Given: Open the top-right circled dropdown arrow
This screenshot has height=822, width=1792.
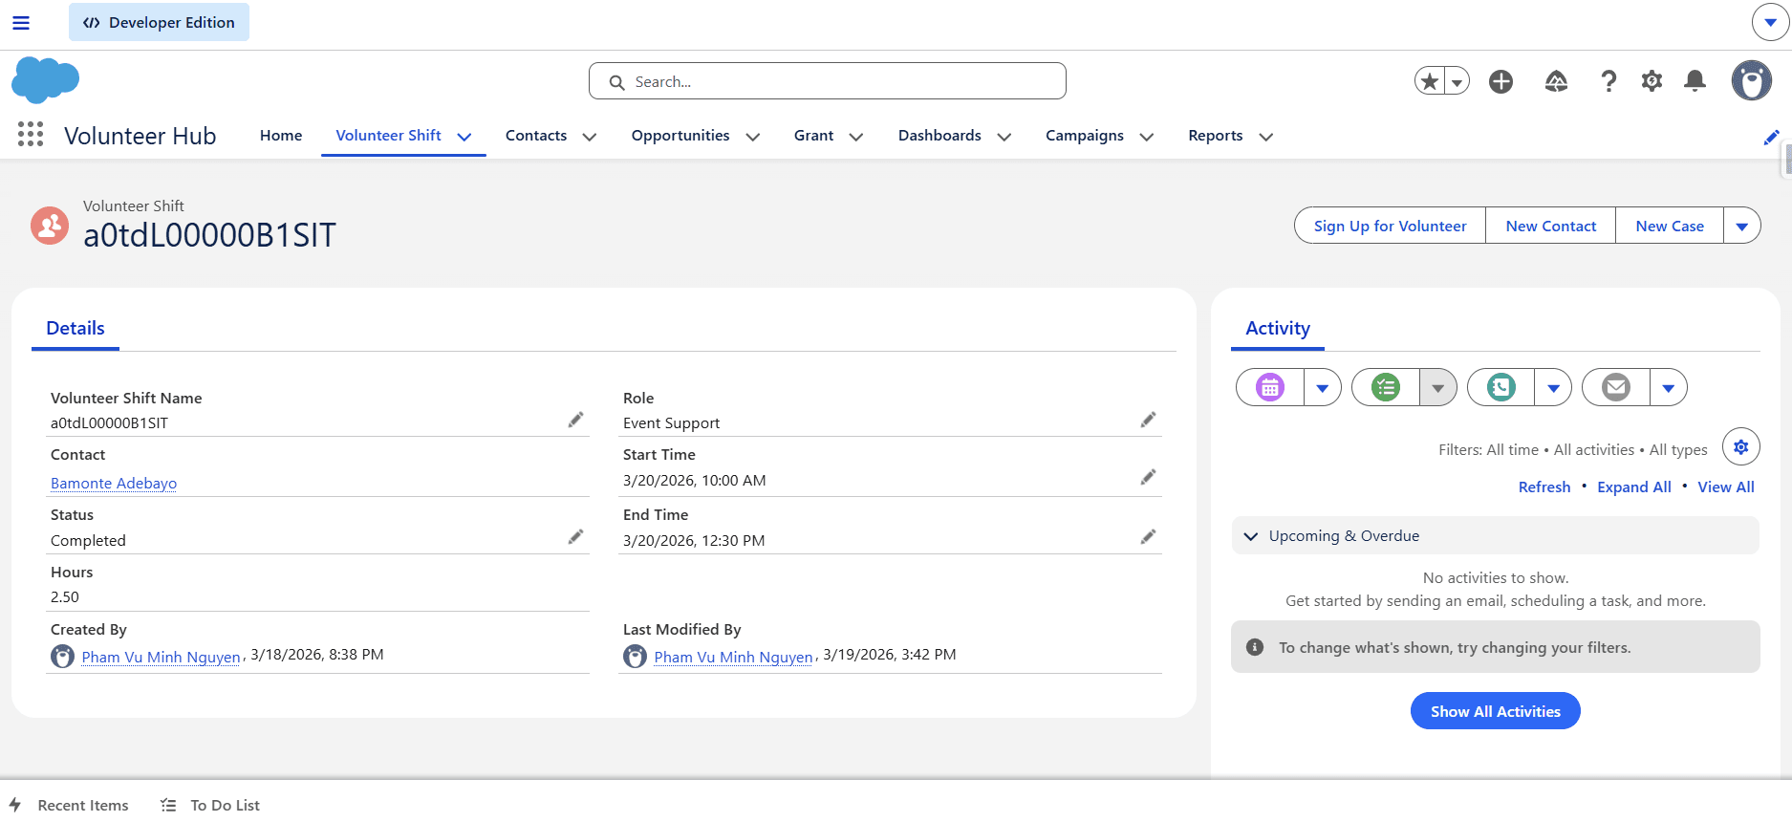Looking at the screenshot, I should [x=1770, y=22].
